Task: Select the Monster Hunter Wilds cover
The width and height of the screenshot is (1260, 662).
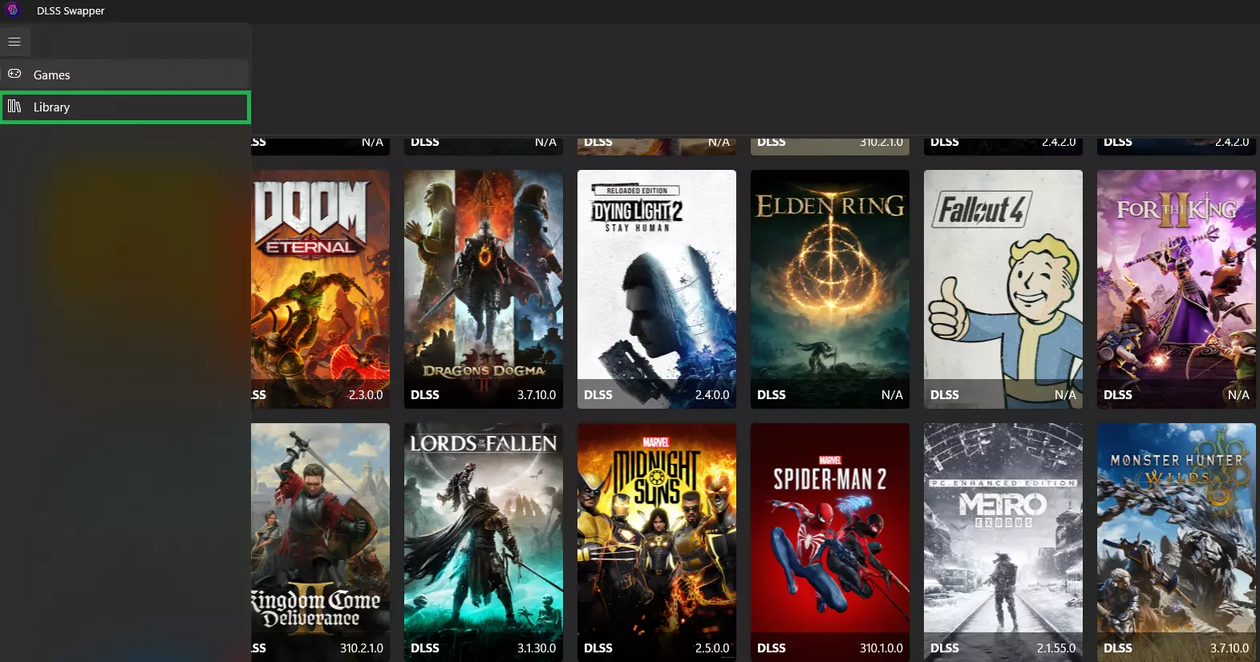Action: point(1177,543)
